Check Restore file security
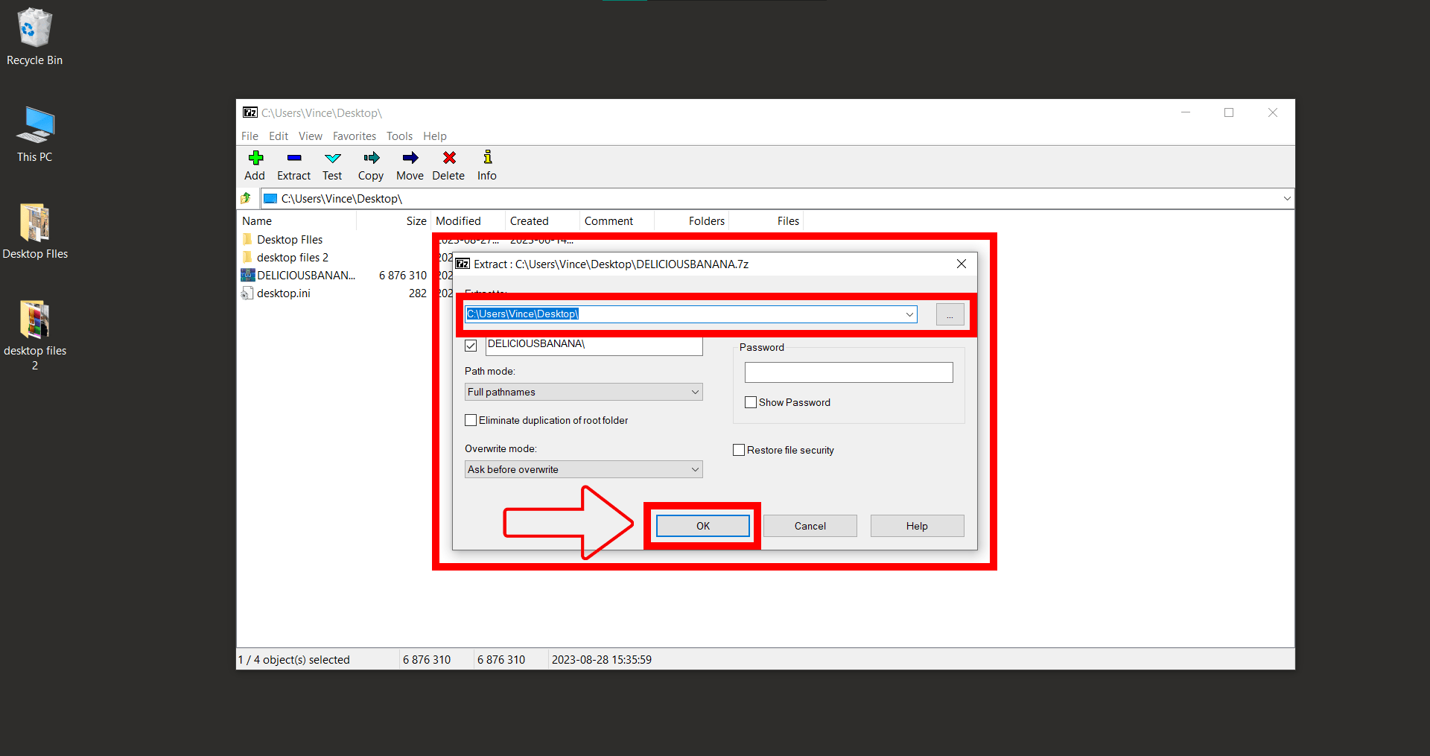Image resolution: width=1430 pixels, height=756 pixels. pos(738,449)
